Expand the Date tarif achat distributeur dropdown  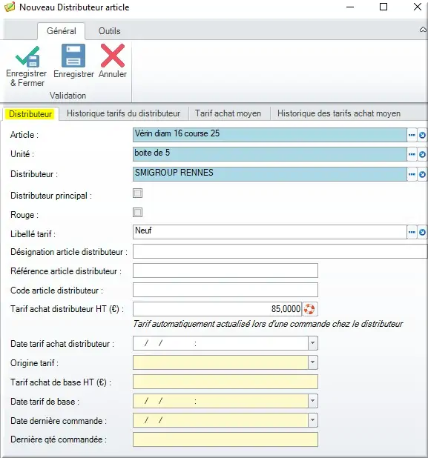[x=312, y=343]
